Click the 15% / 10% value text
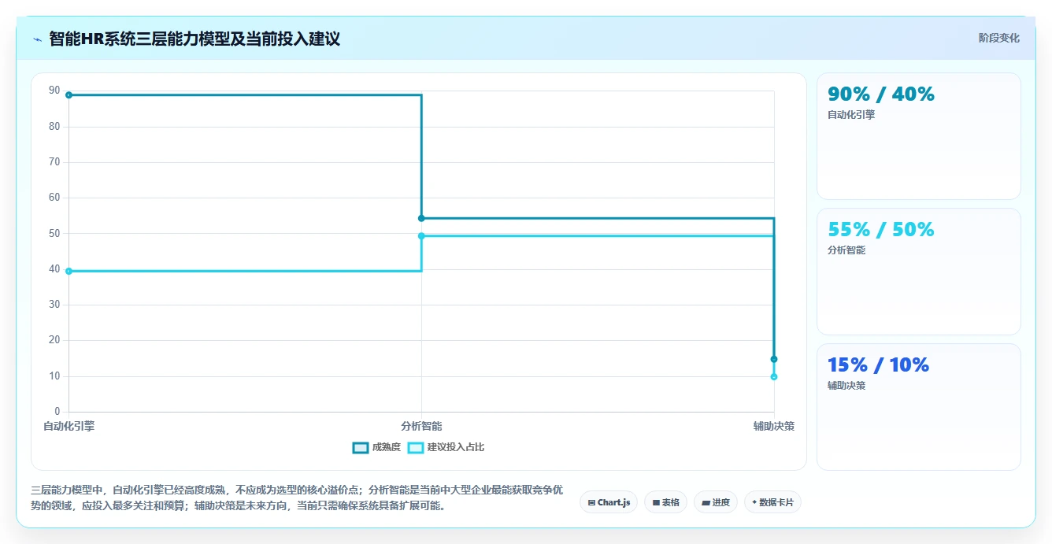1052x544 pixels. point(878,365)
